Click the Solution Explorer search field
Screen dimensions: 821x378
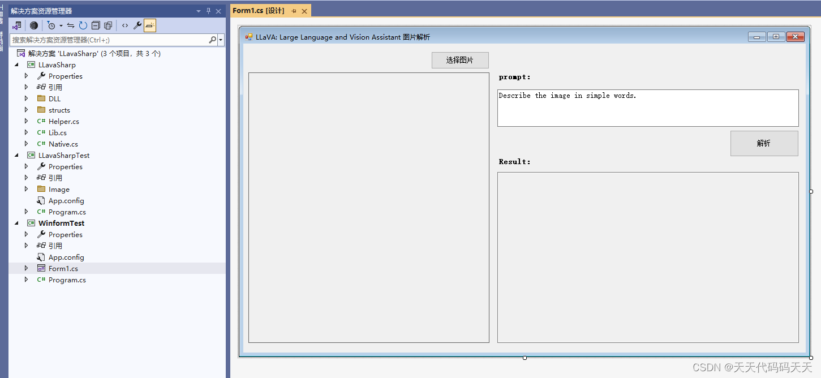pyautogui.click(x=109, y=40)
